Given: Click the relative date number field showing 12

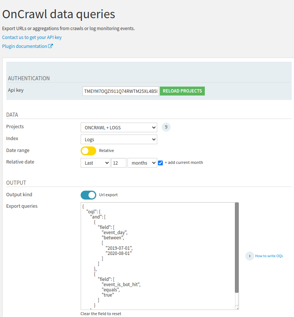Looking at the screenshot, I should click(119, 163).
